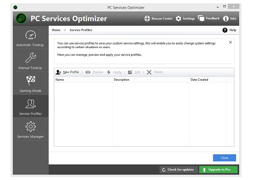Viewport: 253px width, 180px height.
Task: Click the Feedback speech bubble icon
Action: (x=201, y=18)
